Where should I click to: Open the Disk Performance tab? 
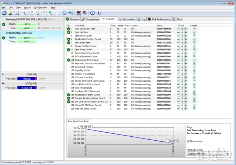(159, 19)
